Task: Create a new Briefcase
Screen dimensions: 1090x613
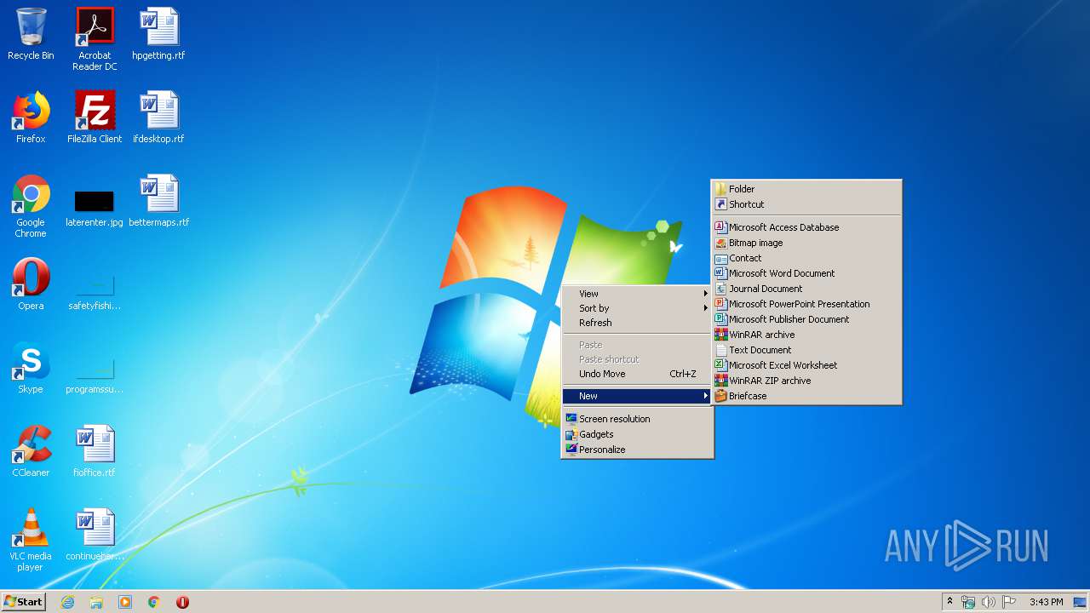Action: coord(806,396)
